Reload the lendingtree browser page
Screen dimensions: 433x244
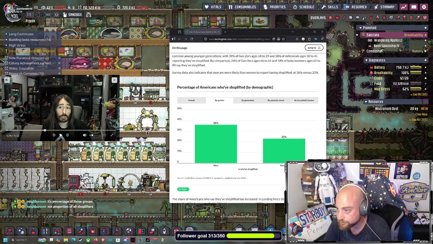coord(191,39)
